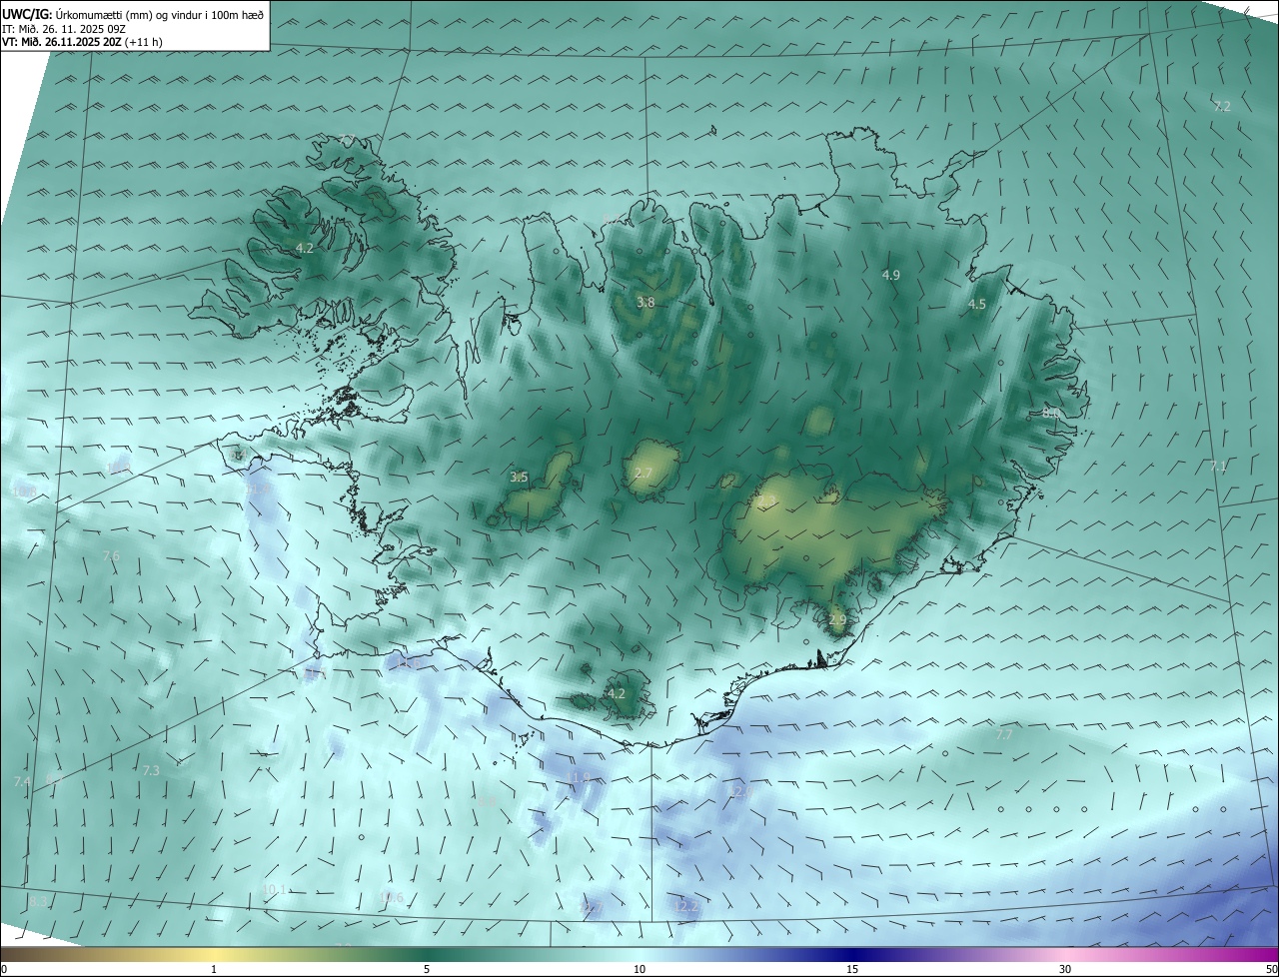Image resolution: width=1279 pixels, height=977 pixels.
Task: Click the 3.8 value in north Iceland
Action: pos(645,302)
